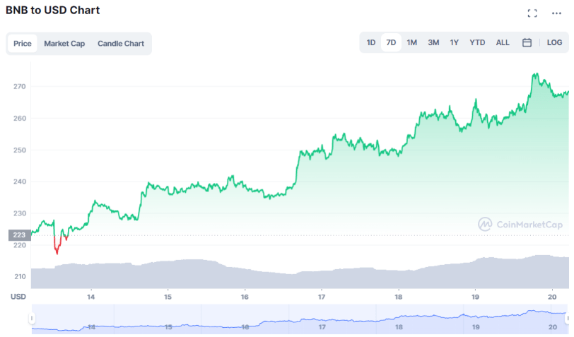The width and height of the screenshot is (574, 337).
Task: Open the calendar date range picker
Action: (x=527, y=43)
